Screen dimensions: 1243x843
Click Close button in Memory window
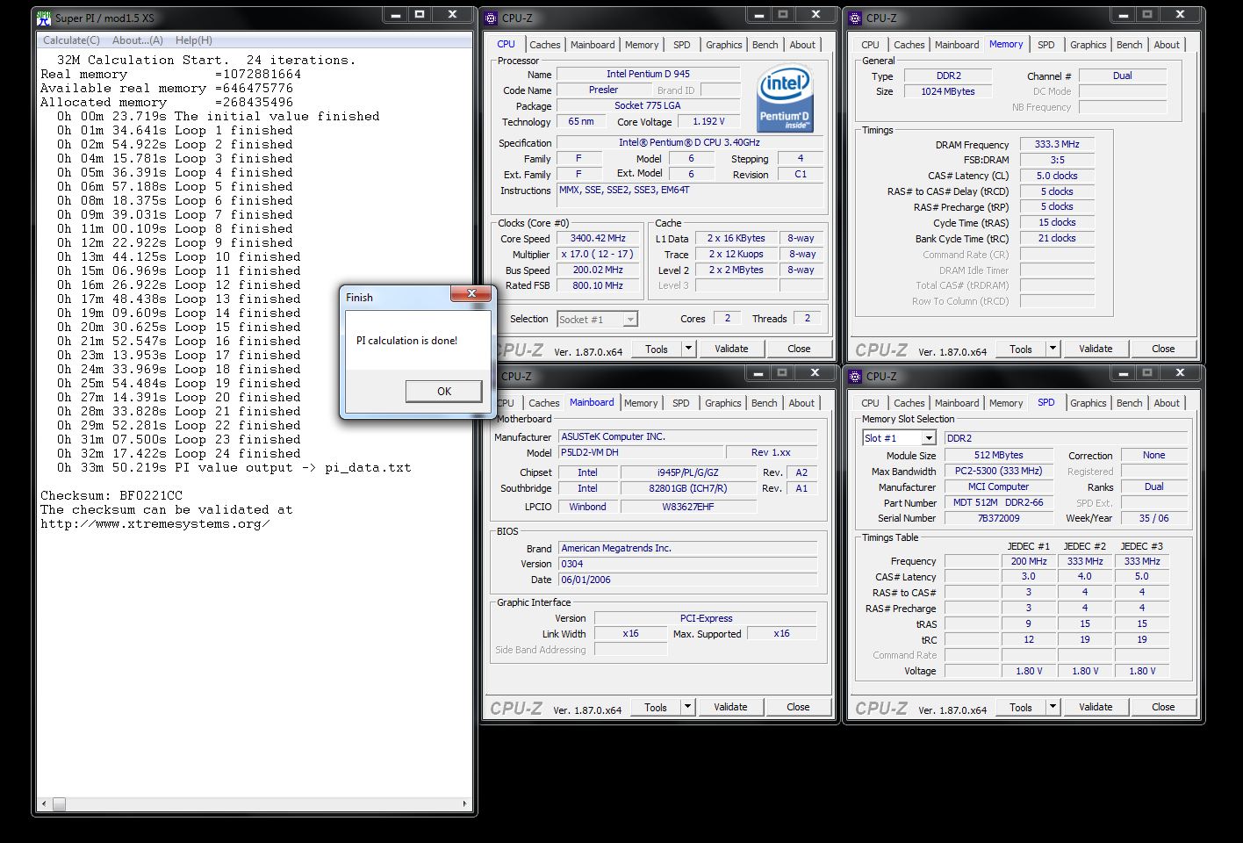click(1163, 349)
